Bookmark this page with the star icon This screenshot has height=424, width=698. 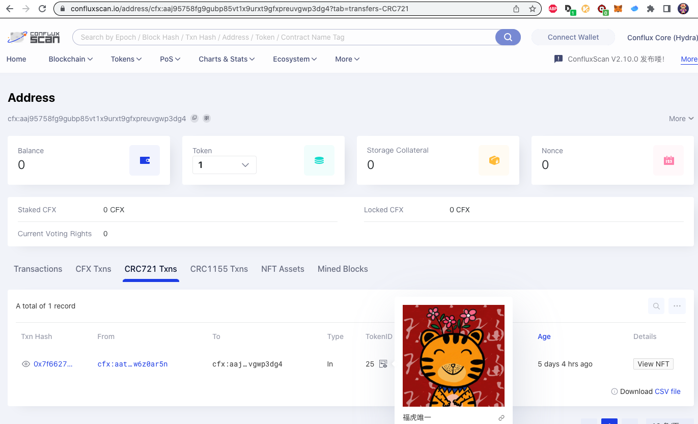pos(533,9)
